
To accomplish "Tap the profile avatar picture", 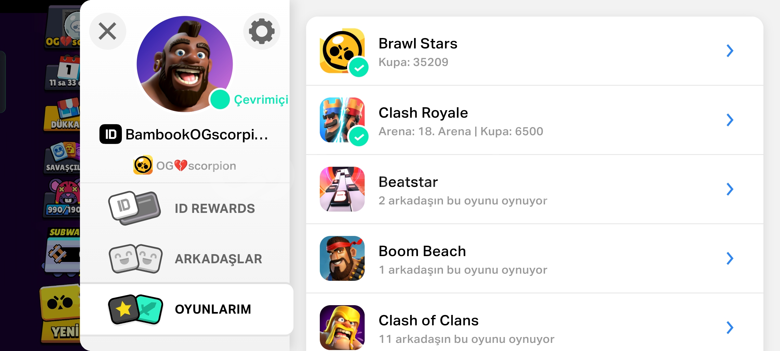I will [185, 64].
